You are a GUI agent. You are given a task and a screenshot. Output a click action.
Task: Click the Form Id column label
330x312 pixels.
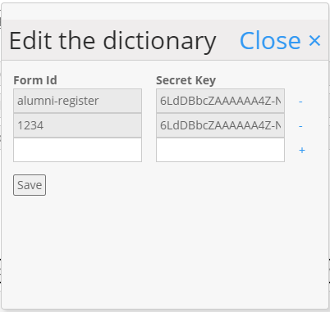click(x=35, y=80)
